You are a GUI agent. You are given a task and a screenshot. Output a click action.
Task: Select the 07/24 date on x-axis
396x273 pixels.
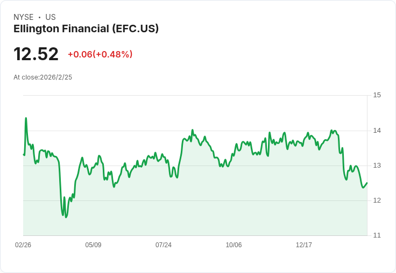pyautogui.click(x=164, y=245)
